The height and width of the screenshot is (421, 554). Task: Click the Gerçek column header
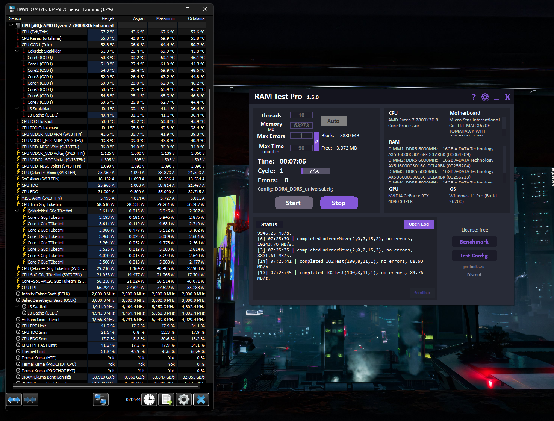pos(102,18)
